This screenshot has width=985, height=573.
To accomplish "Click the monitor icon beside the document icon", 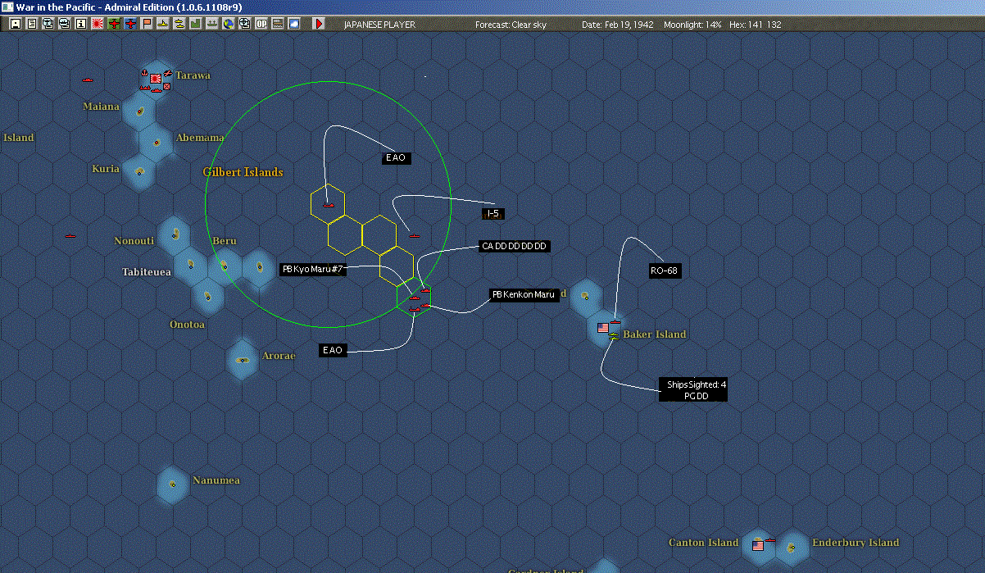I will coord(48,24).
